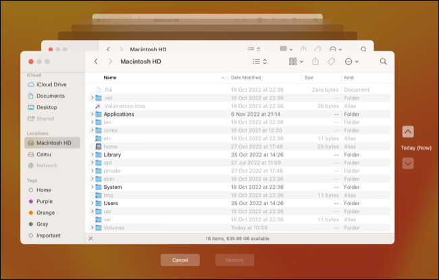439x280 pixels.
Task: Sort files by the Name column header
Action: tap(110, 78)
